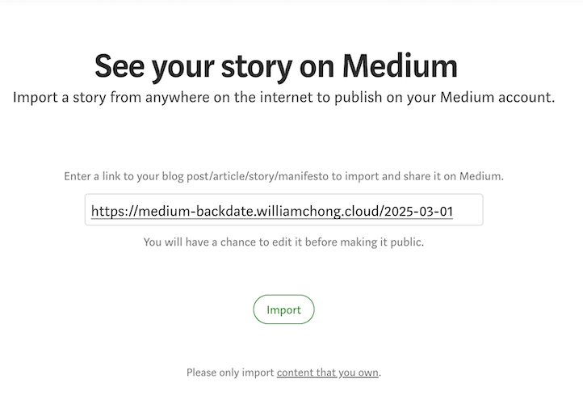Click the "Import a story from anywhere" subtitle
Viewport: 583px width, 404px height.
point(283,98)
